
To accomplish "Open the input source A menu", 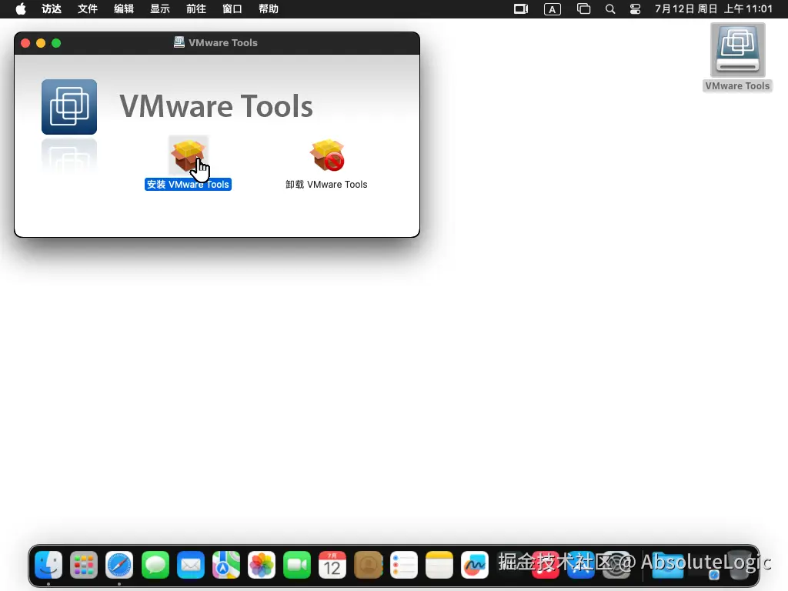I will [553, 9].
